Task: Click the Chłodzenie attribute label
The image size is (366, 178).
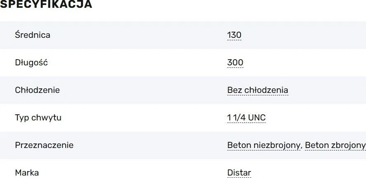Action: (x=38, y=90)
